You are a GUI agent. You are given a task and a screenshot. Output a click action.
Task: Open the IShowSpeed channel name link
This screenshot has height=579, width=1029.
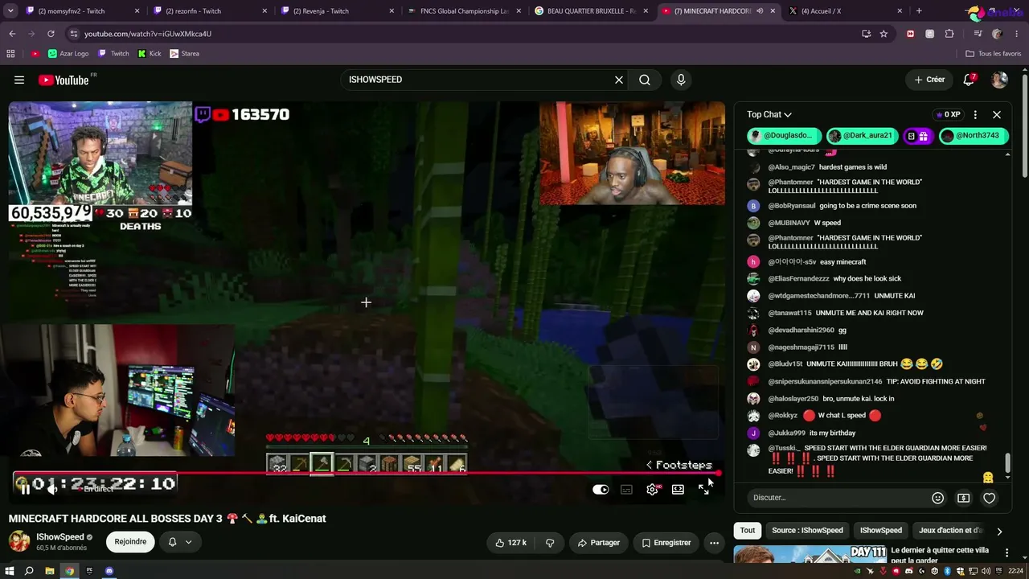(60, 536)
